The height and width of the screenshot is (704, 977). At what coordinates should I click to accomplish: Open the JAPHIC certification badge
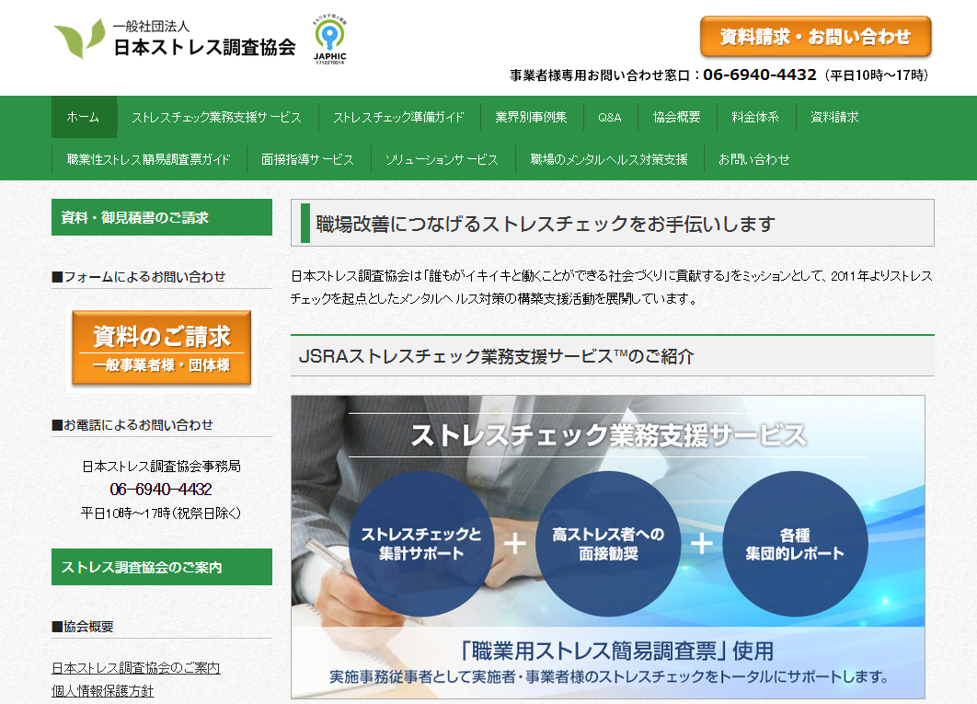pos(329,40)
